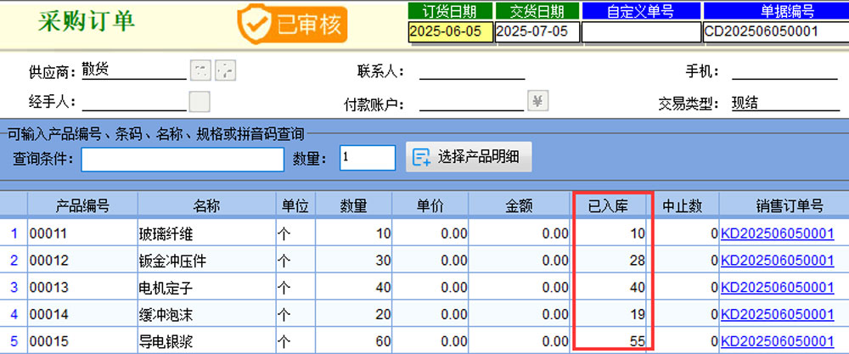Image resolution: width=849 pixels, height=354 pixels.
Task: Click the ¥ icon beside 付款账户
Action: click(x=538, y=101)
